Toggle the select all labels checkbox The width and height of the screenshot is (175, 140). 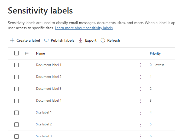(17, 53)
